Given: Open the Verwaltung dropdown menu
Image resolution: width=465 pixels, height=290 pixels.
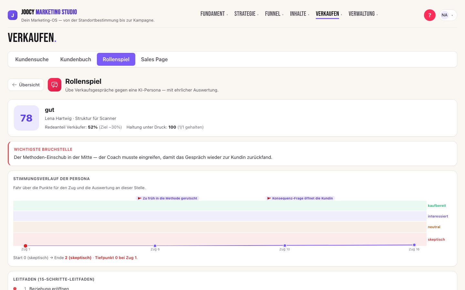Looking at the screenshot, I should [x=363, y=14].
